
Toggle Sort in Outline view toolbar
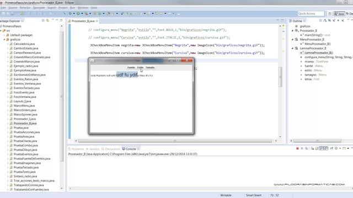(325, 21)
